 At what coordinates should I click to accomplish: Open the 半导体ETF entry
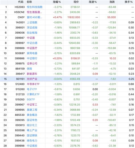coord(33,84)
